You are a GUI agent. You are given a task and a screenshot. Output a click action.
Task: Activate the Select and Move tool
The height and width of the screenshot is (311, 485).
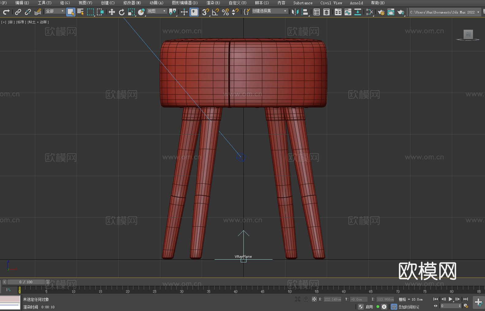[x=112, y=12]
